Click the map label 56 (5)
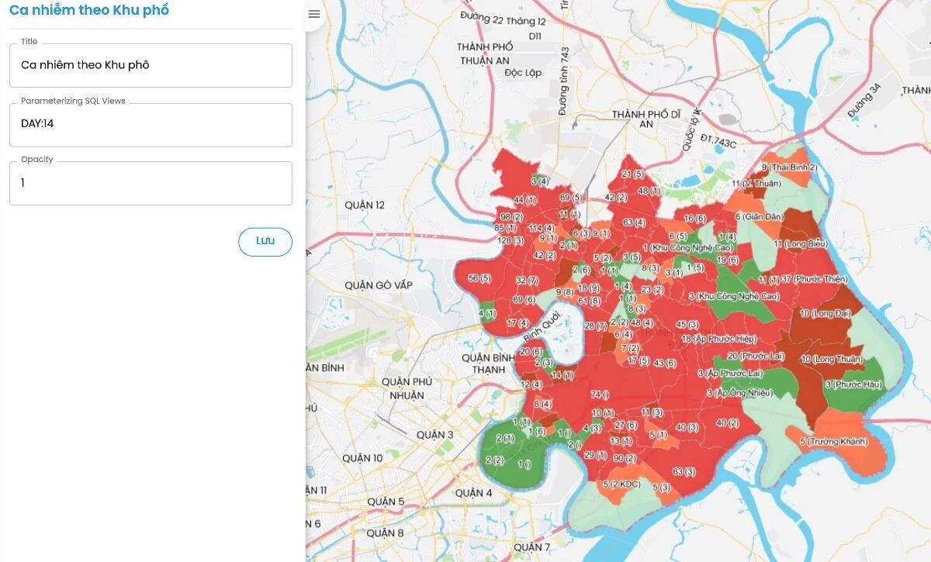This screenshot has height=562, width=931. [x=479, y=278]
